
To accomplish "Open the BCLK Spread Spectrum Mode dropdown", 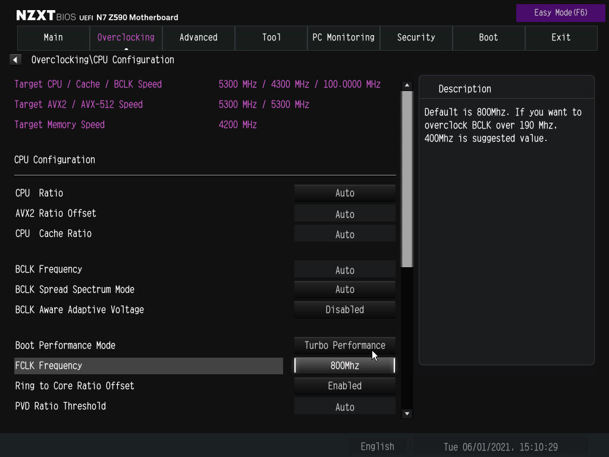I will tap(345, 290).
